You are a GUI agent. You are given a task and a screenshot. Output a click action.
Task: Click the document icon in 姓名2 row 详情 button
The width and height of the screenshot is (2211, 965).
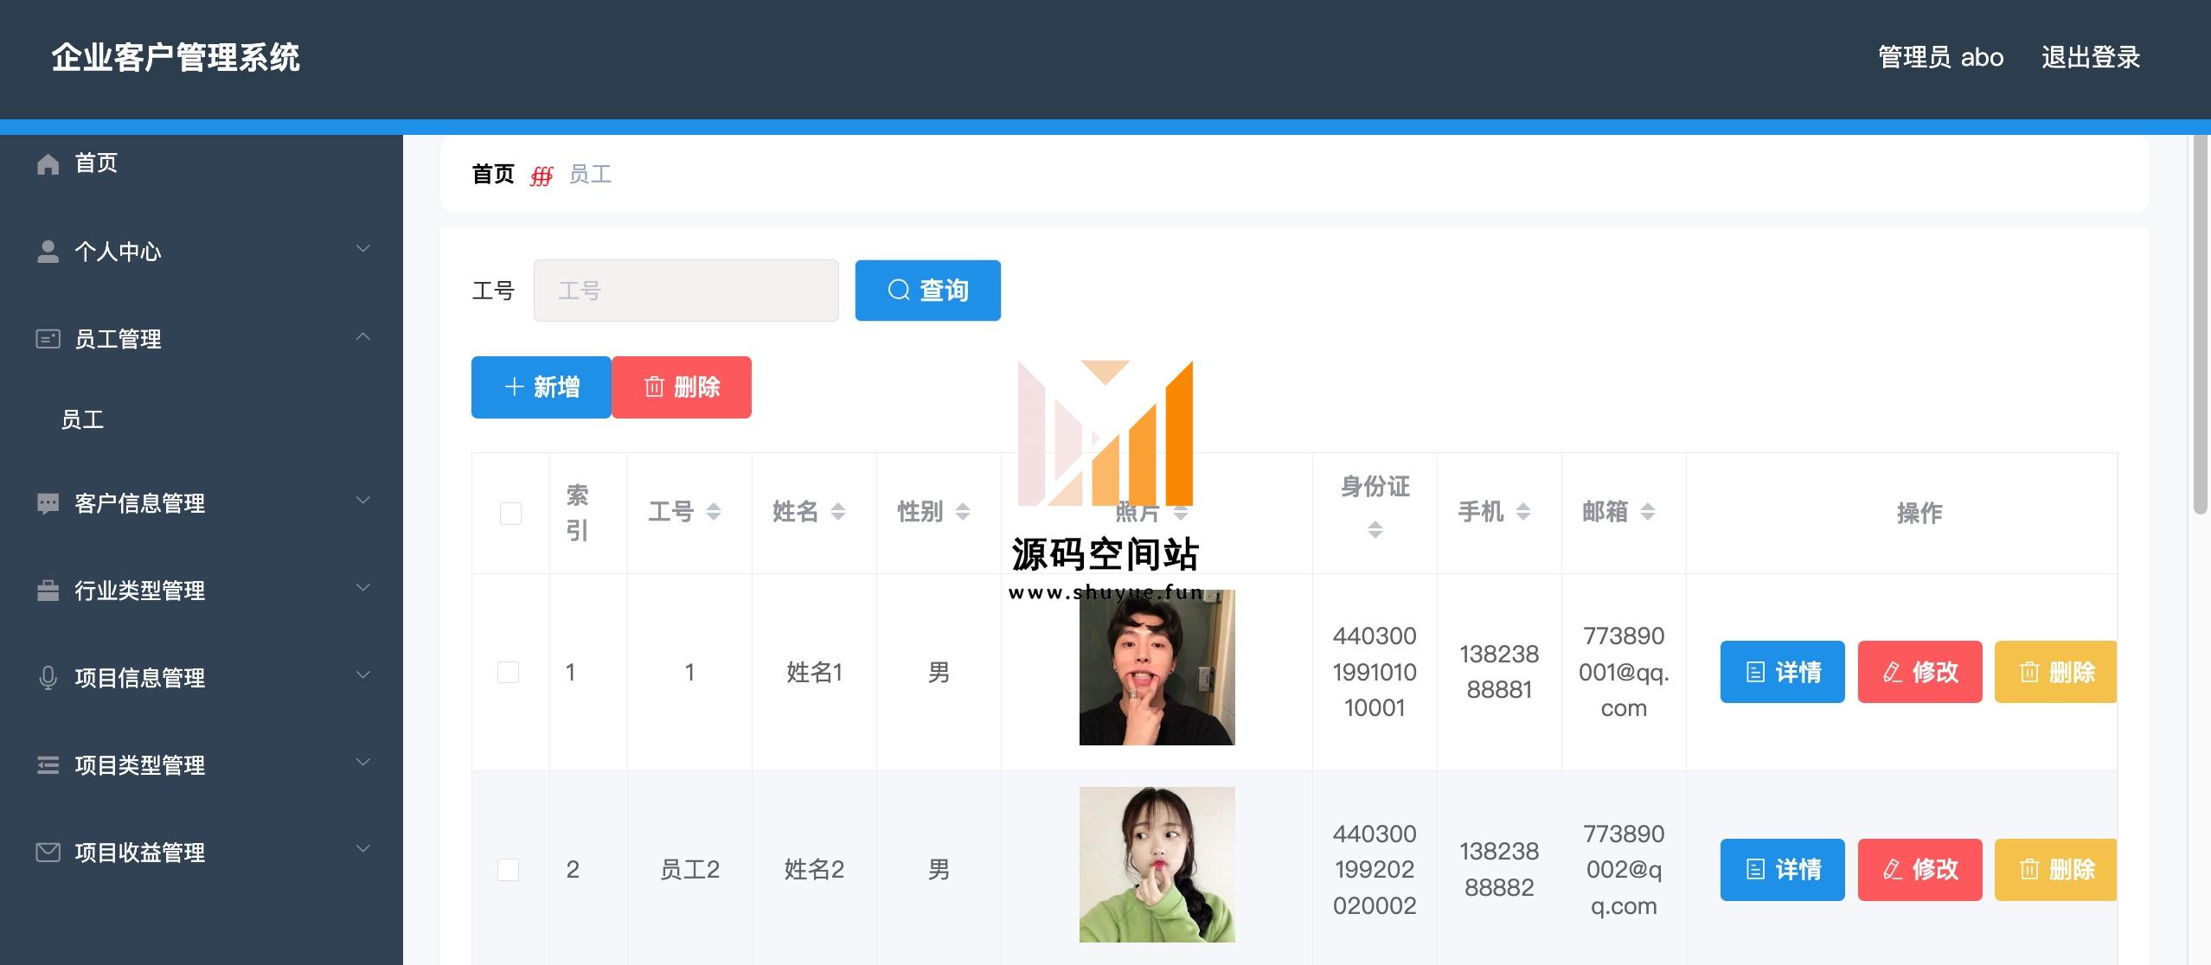pos(1755,869)
